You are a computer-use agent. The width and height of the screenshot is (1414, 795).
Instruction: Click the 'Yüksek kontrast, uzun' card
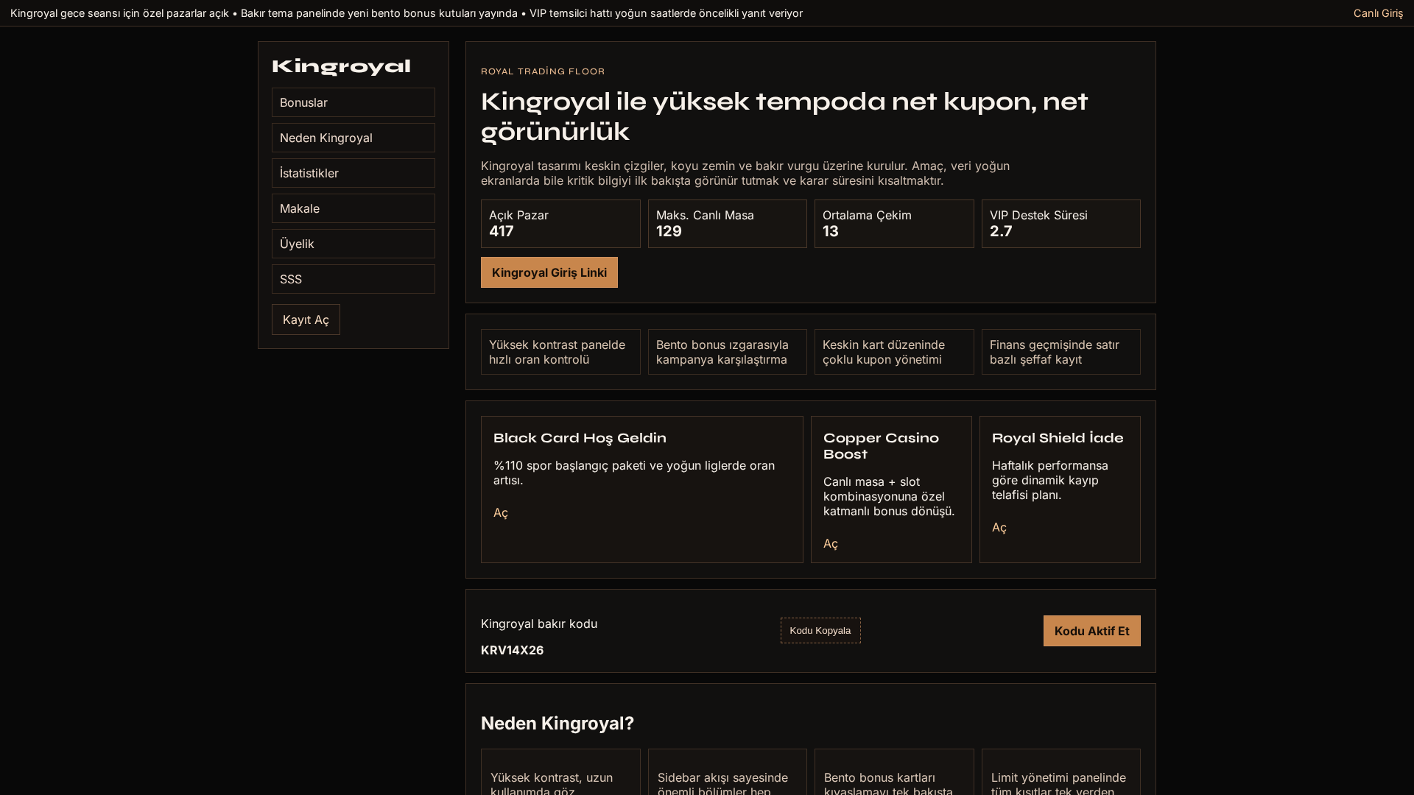point(560,772)
